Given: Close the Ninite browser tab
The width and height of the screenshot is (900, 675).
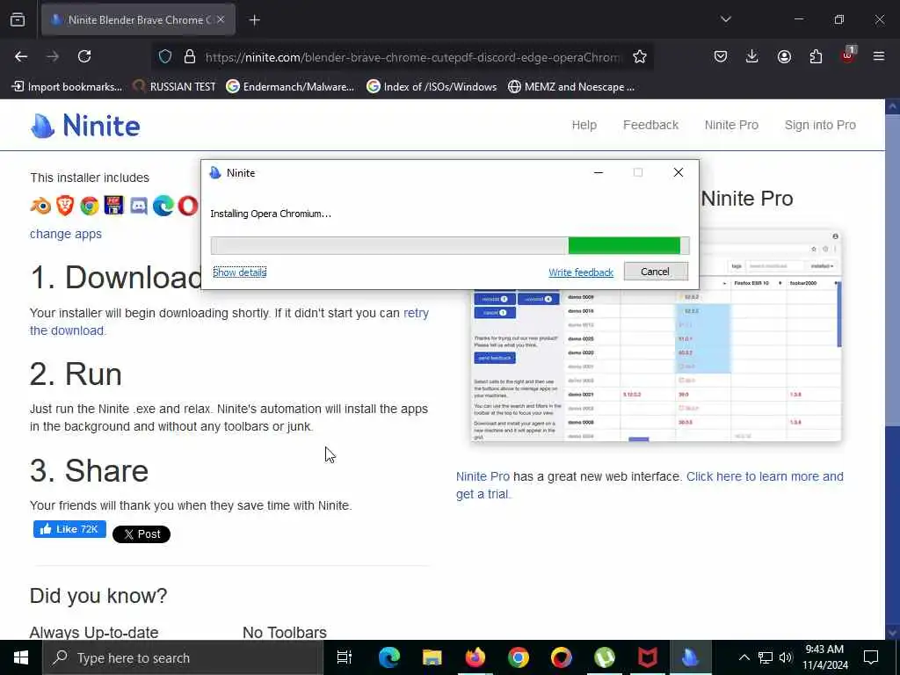Looking at the screenshot, I should [221, 19].
